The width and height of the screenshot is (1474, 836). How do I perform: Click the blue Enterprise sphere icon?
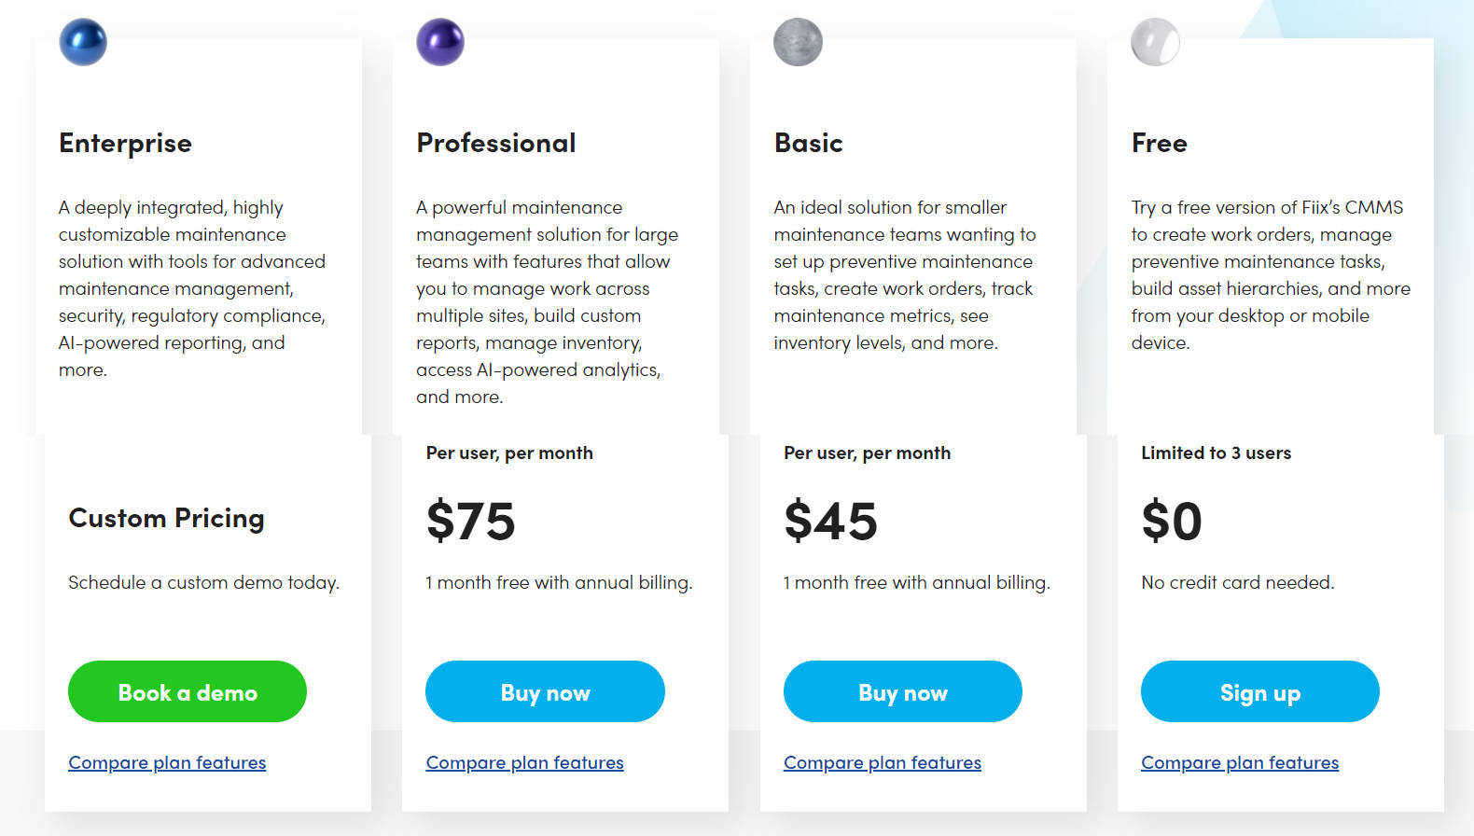point(82,42)
